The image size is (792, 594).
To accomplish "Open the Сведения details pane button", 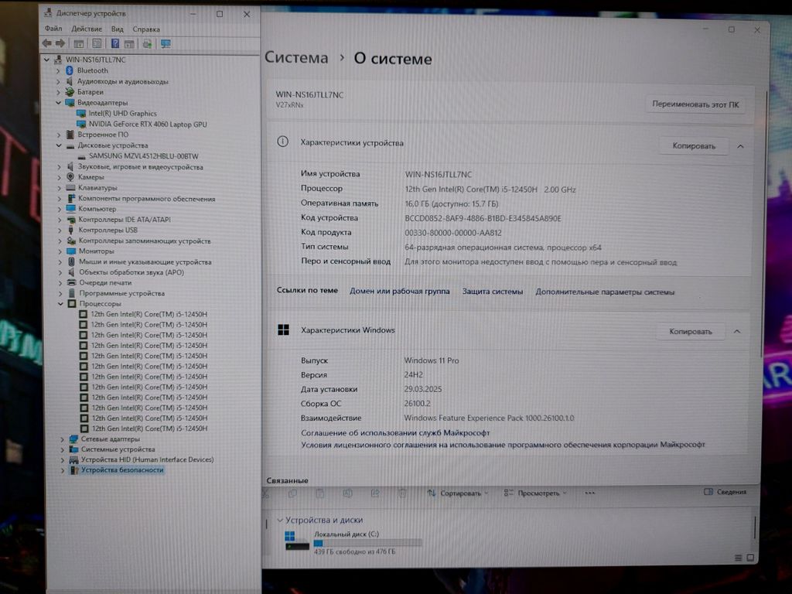I will [725, 492].
